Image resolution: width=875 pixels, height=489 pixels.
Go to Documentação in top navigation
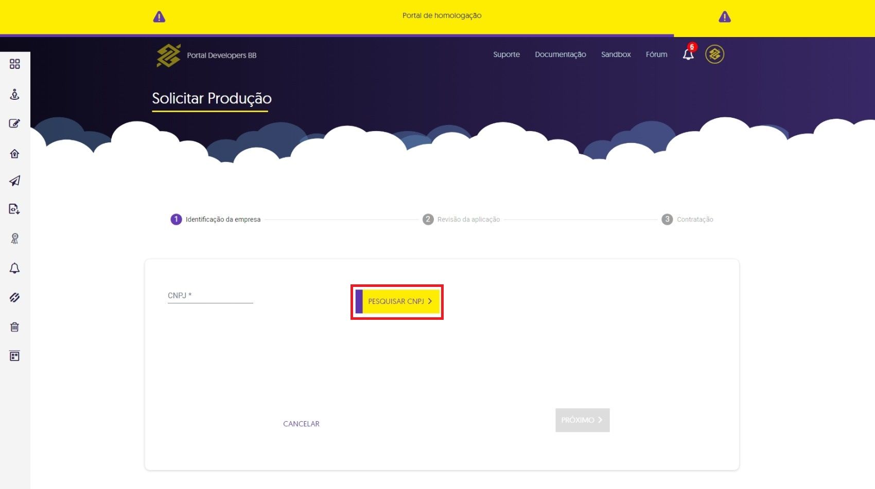560,55
